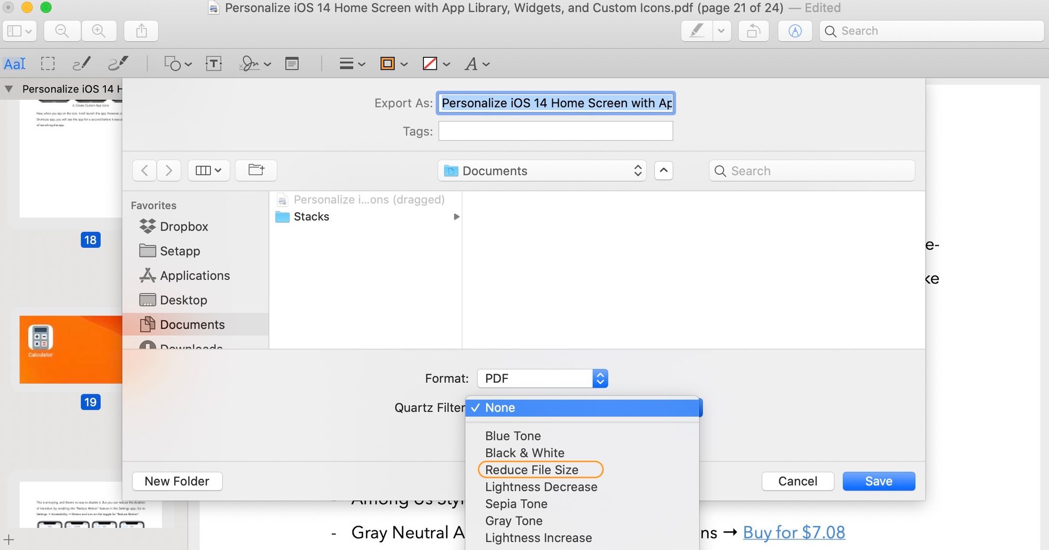Click the Note annotation icon
This screenshot has height=550, width=1049.
[x=292, y=64]
